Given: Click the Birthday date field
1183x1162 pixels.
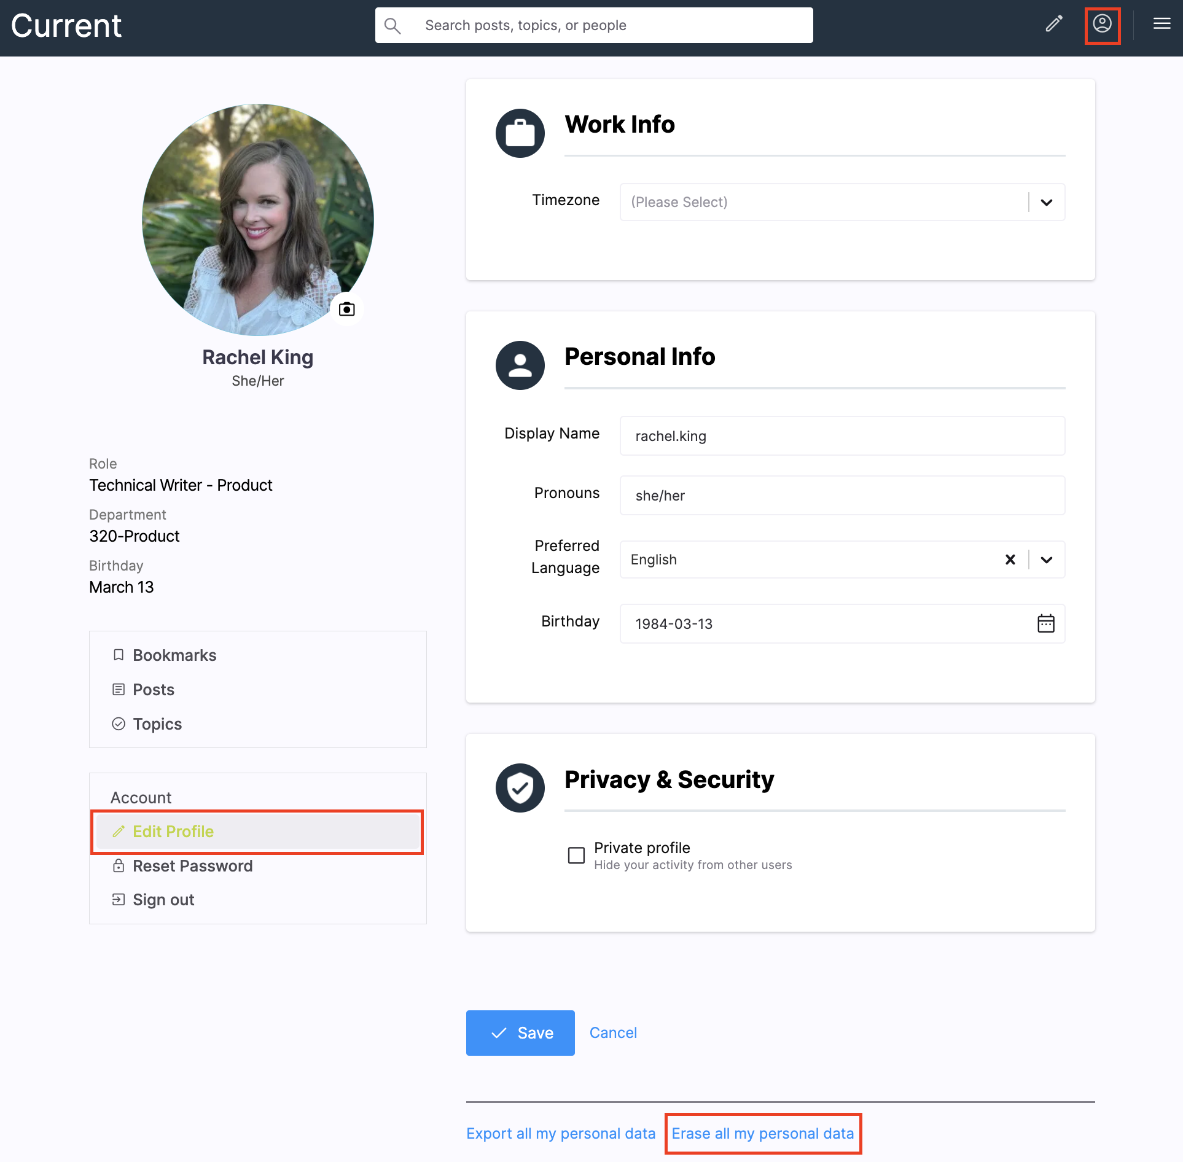Looking at the screenshot, I should coord(843,624).
